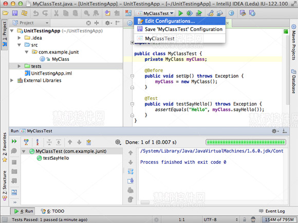298x223 pixels.
Task: Go to previous failed test arrow
Action: coord(70,142)
